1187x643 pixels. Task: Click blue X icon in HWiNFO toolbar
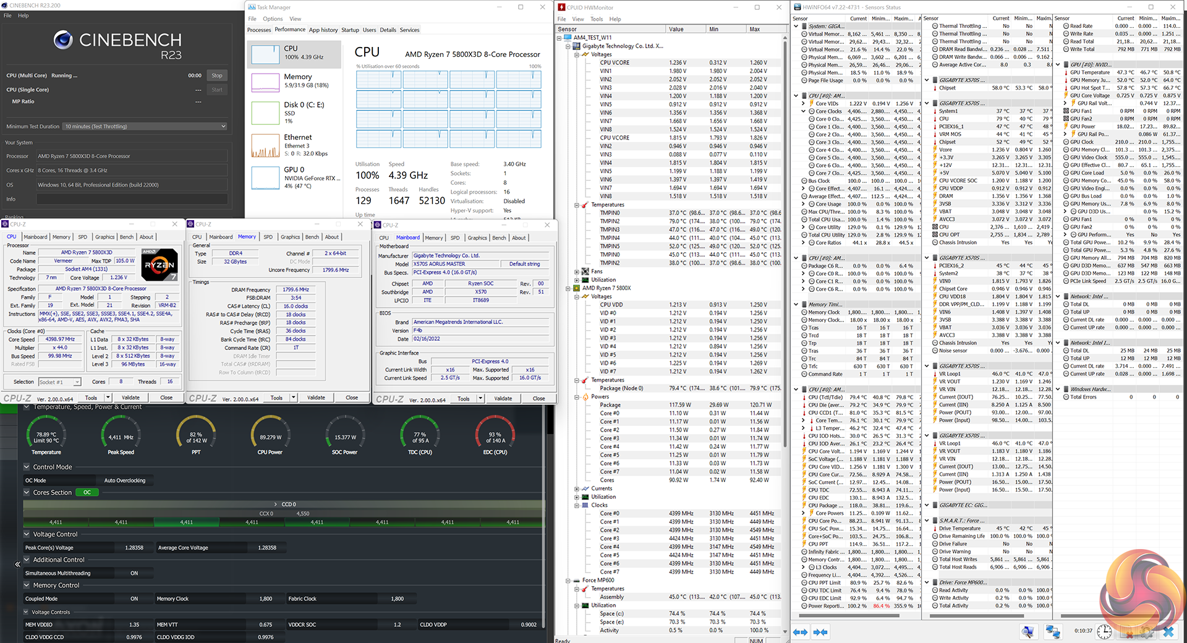coord(1168,631)
